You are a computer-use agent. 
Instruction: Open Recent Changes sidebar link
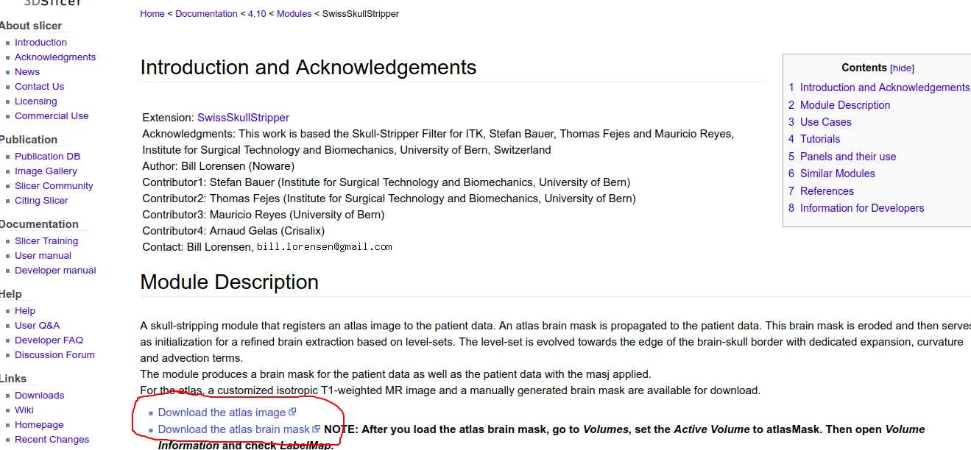click(52, 440)
